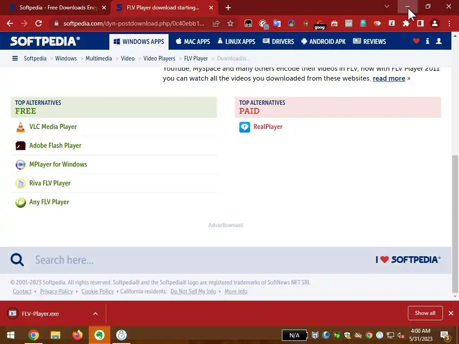The height and width of the screenshot is (344, 459).
Task: Expand options for FLV-Player.exe download
Action: click(x=95, y=314)
